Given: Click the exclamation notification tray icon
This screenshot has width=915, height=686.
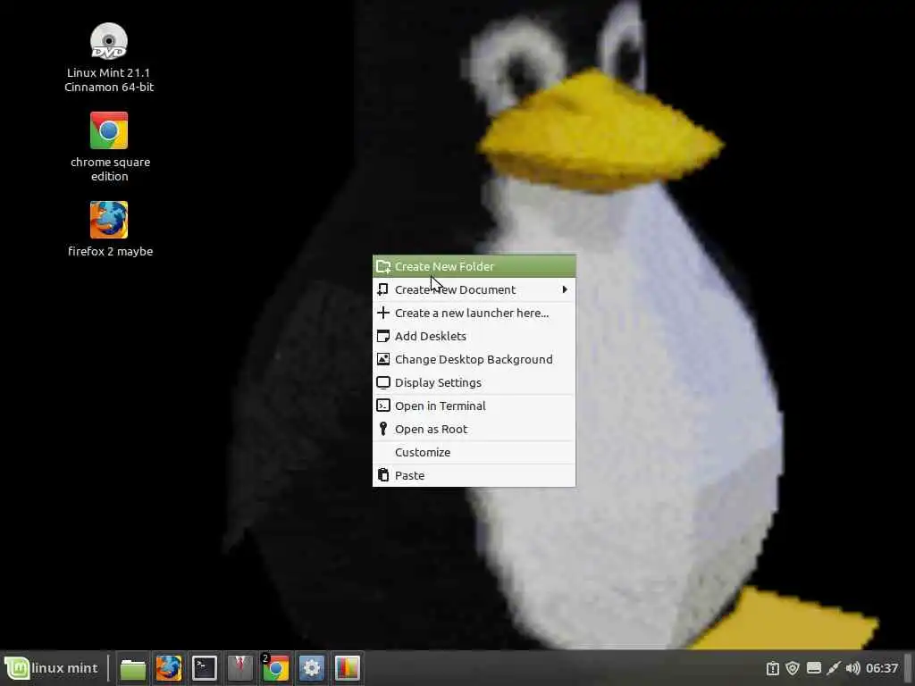Looking at the screenshot, I should (773, 668).
